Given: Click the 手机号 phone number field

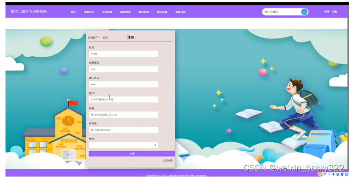Looking at the screenshot, I should click(123, 130).
